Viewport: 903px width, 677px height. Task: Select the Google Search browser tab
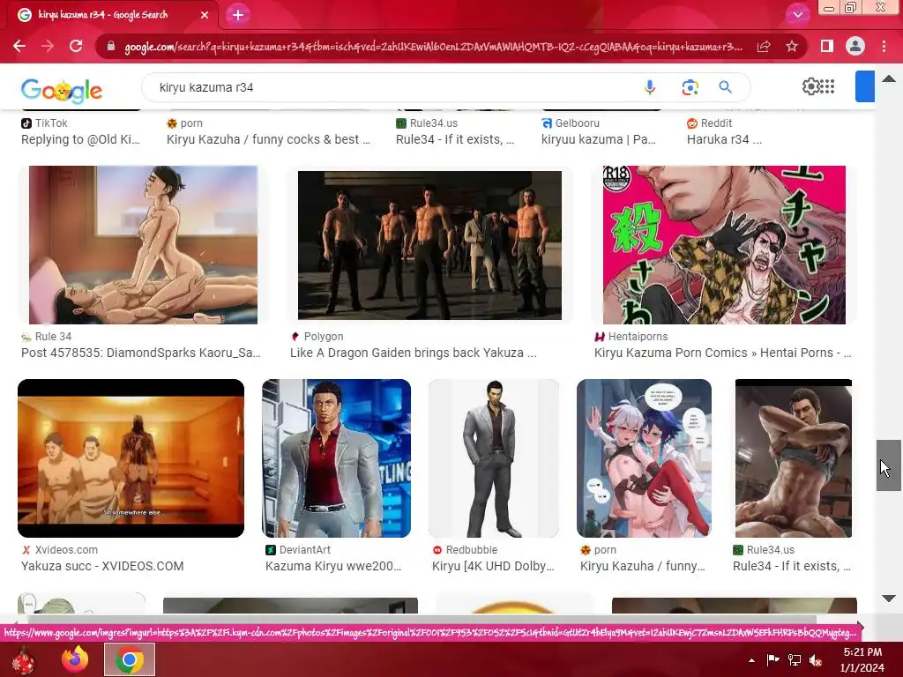tap(112, 15)
